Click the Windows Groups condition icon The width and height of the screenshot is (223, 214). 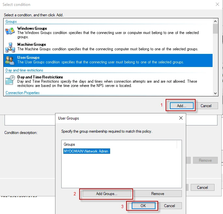coord(10,32)
